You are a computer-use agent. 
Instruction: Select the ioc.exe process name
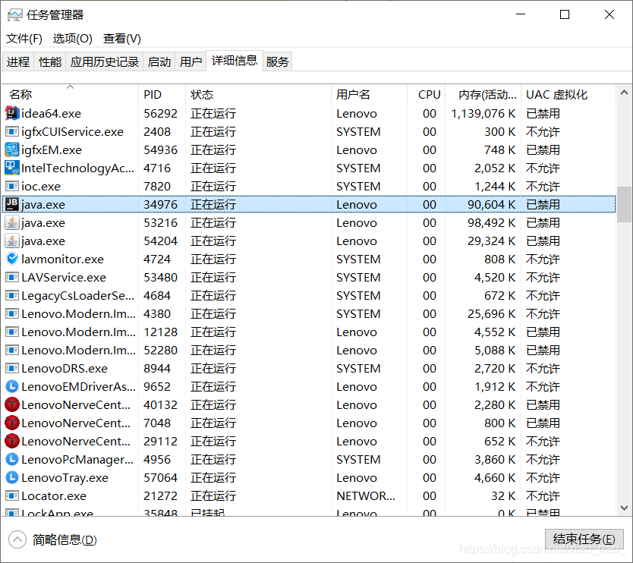tap(41, 186)
